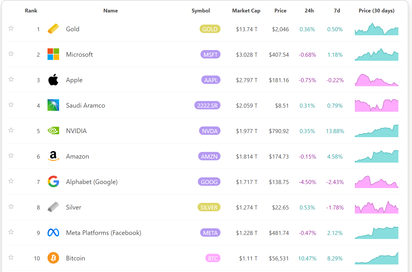Click the GOOG symbol badge

209,182
